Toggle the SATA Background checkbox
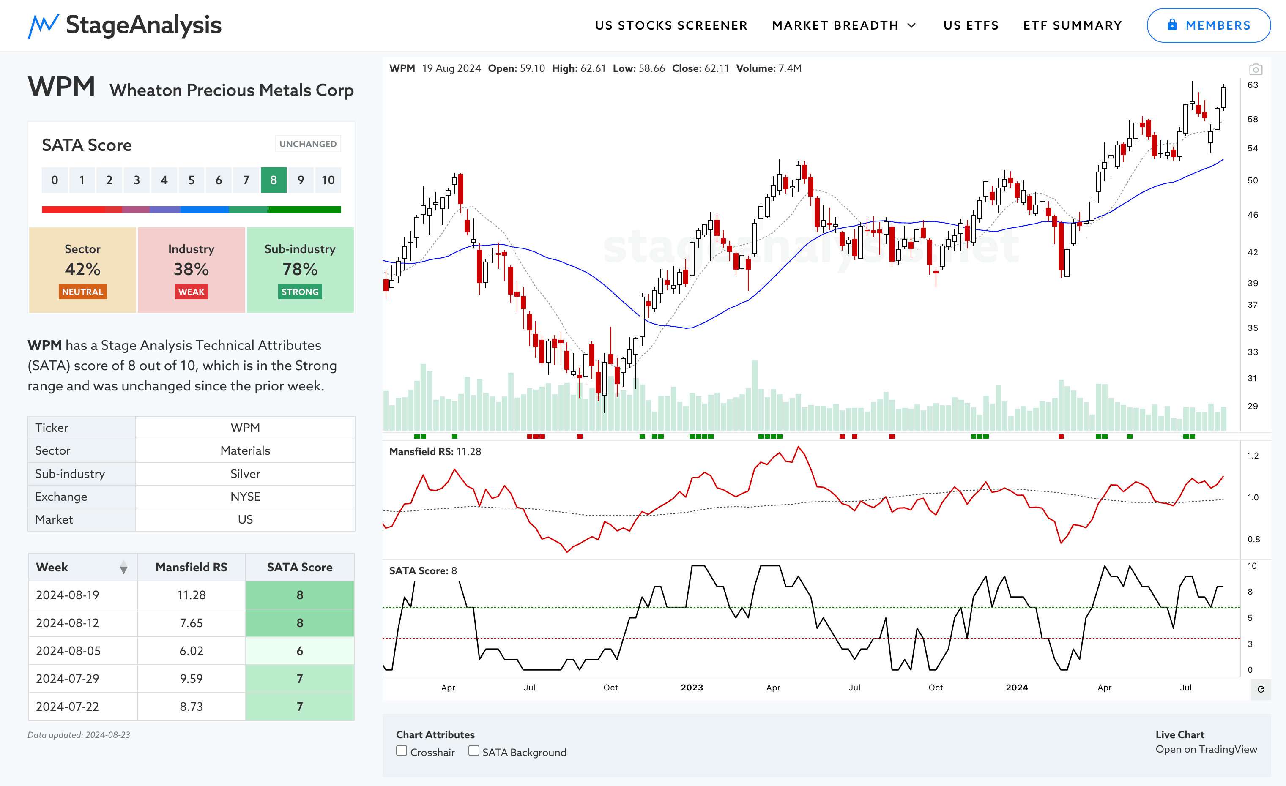This screenshot has height=786, width=1286. 473,751
